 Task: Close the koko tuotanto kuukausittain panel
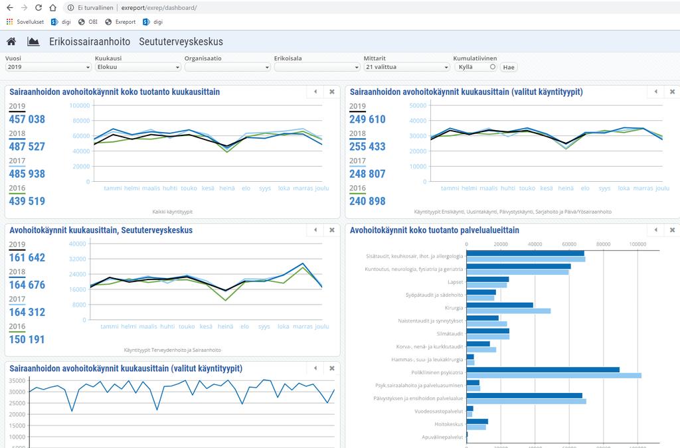332,92
